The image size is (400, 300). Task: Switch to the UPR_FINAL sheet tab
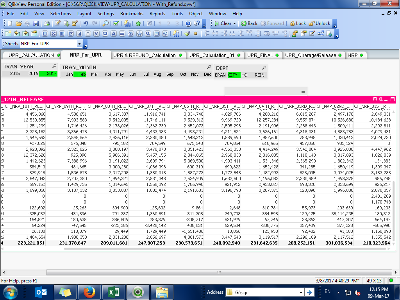click(260, 55)
